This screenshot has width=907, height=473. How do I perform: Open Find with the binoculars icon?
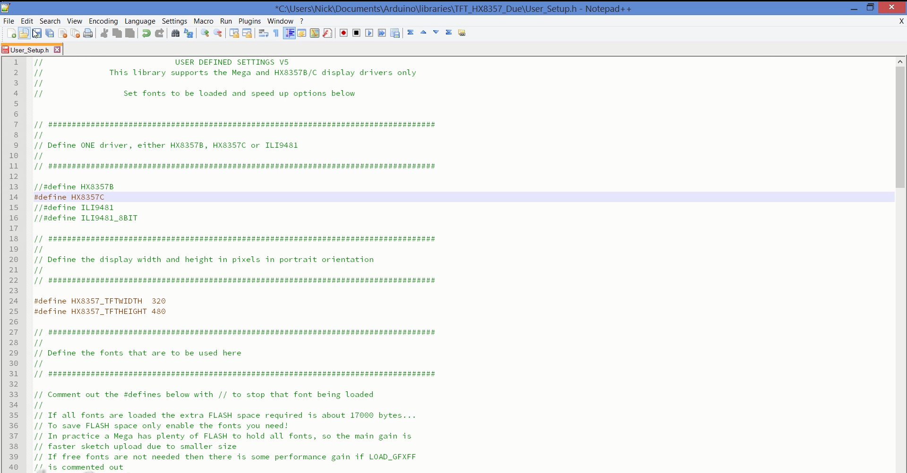point(175,33)
